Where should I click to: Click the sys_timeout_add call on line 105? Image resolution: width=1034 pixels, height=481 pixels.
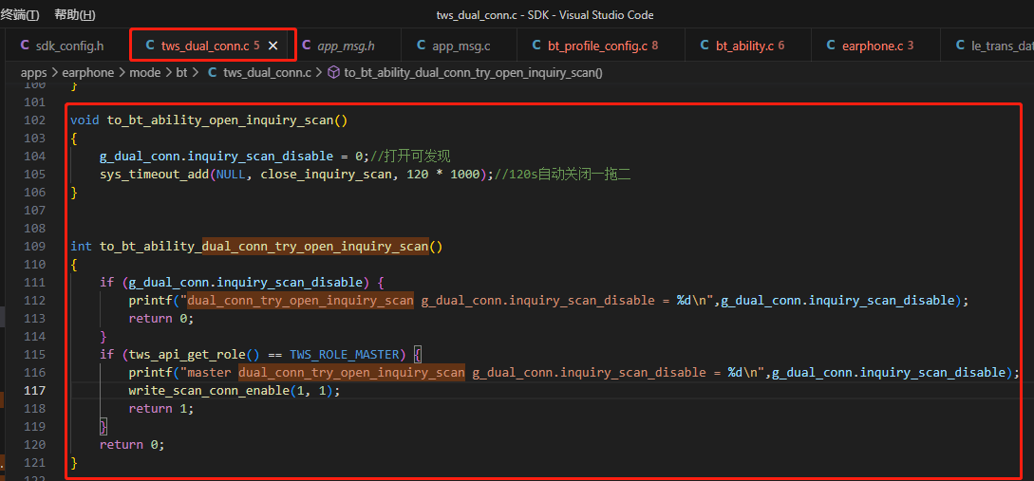[155, 174]
